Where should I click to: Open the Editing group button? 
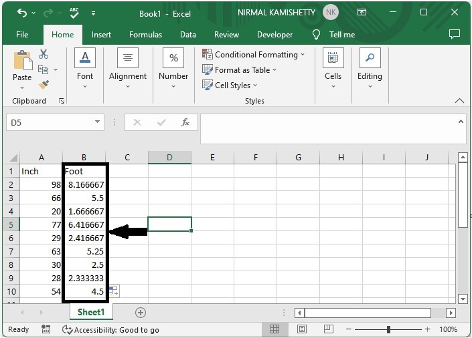click(x=370, y=68)
